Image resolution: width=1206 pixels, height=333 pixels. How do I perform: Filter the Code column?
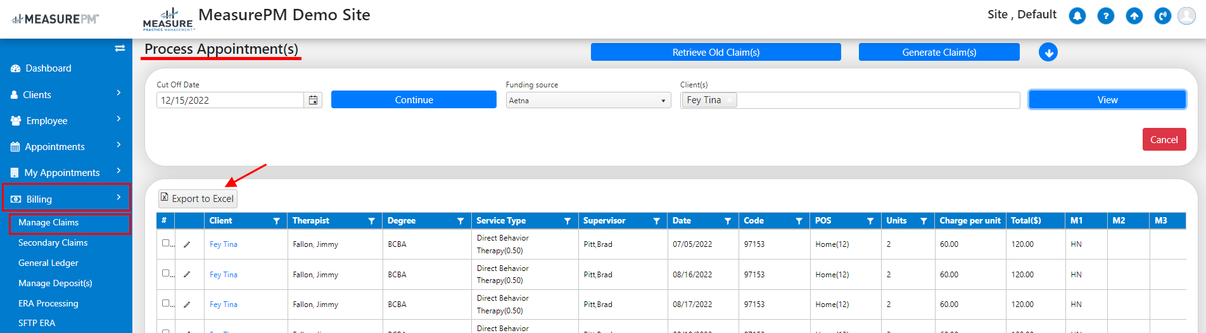(799, 221)
